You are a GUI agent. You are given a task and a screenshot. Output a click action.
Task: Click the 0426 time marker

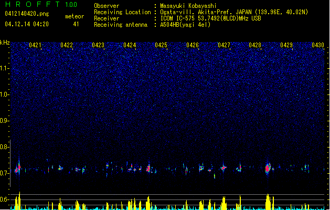pyautogui.click(x=193, y=45)
